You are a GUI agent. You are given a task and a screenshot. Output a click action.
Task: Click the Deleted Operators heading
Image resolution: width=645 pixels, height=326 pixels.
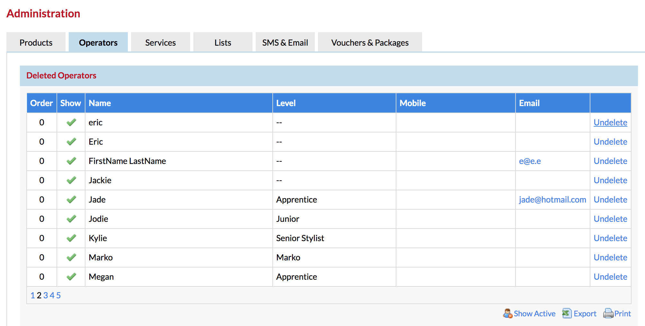click(x=61, y=76)
